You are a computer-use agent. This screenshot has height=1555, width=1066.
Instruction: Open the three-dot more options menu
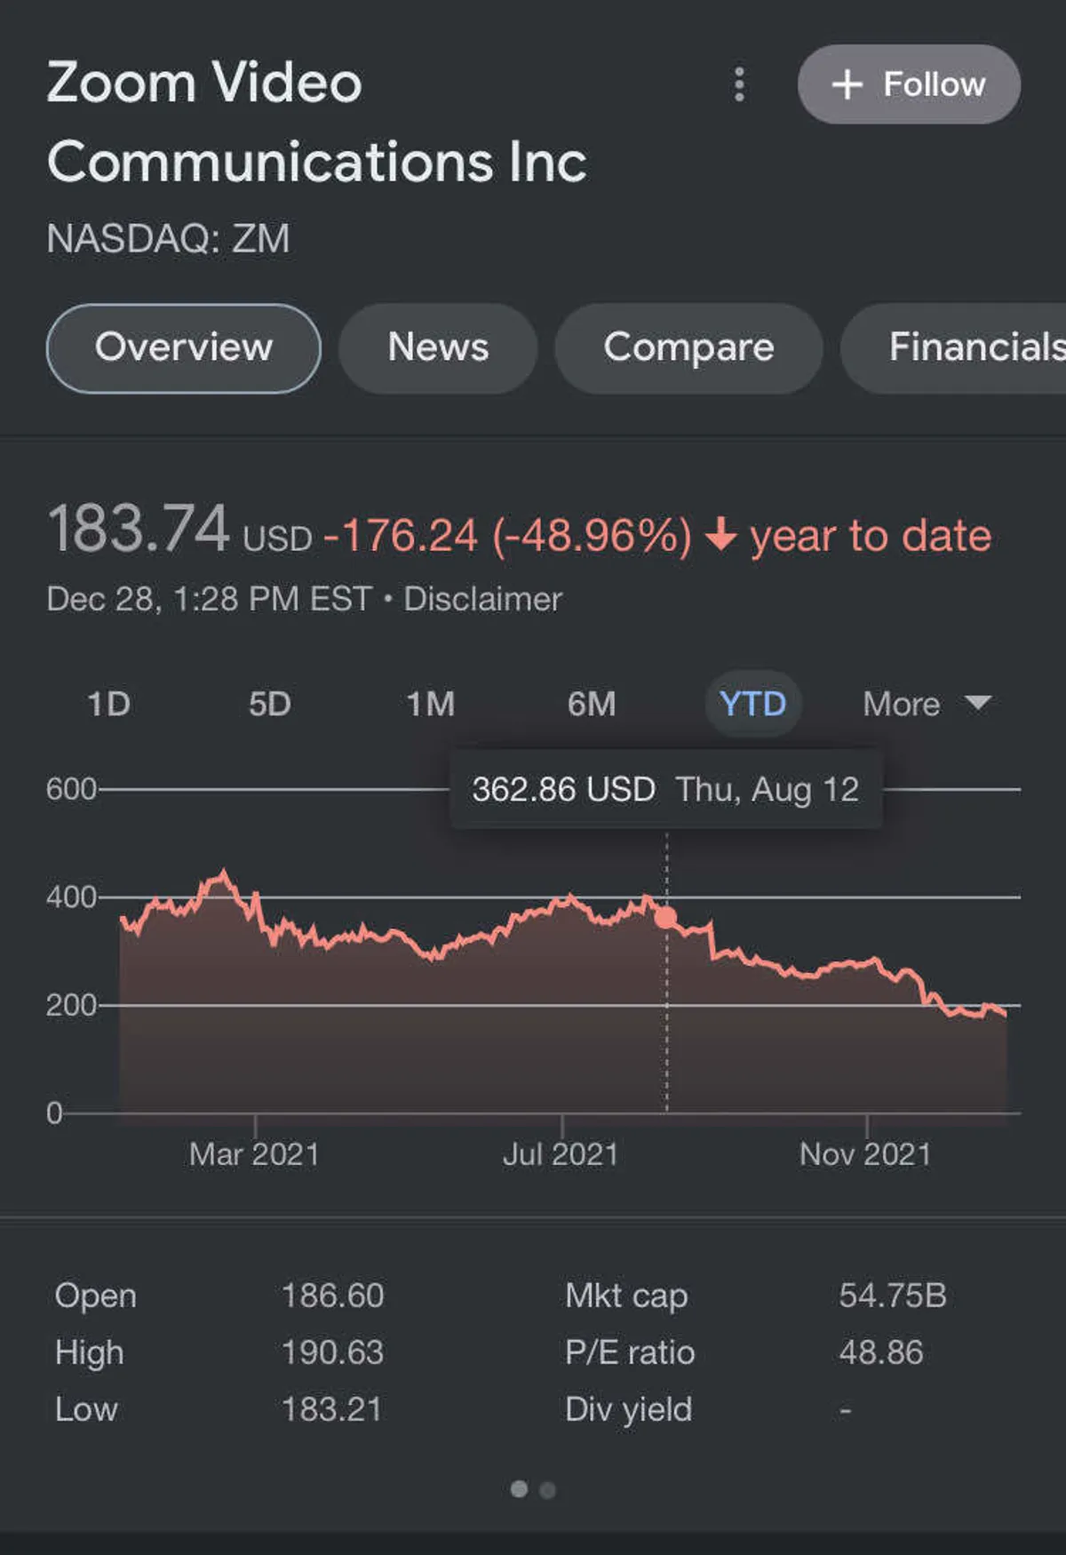(739, 84)
